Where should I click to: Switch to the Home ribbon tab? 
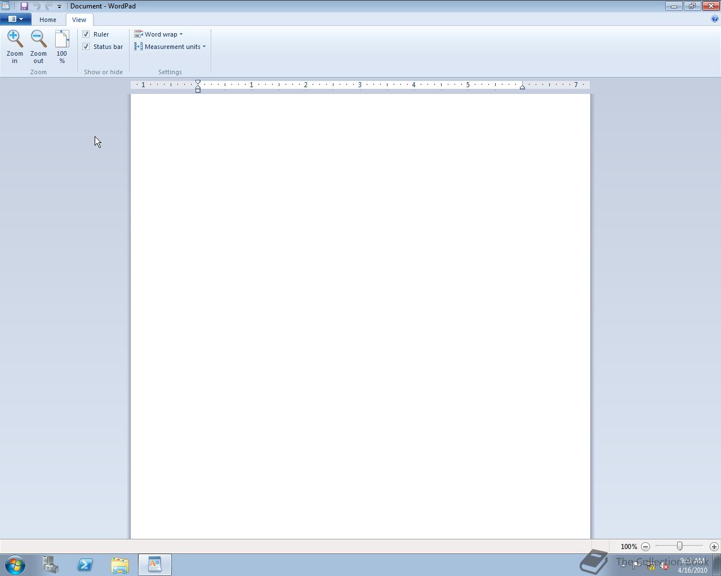[48, 20]
